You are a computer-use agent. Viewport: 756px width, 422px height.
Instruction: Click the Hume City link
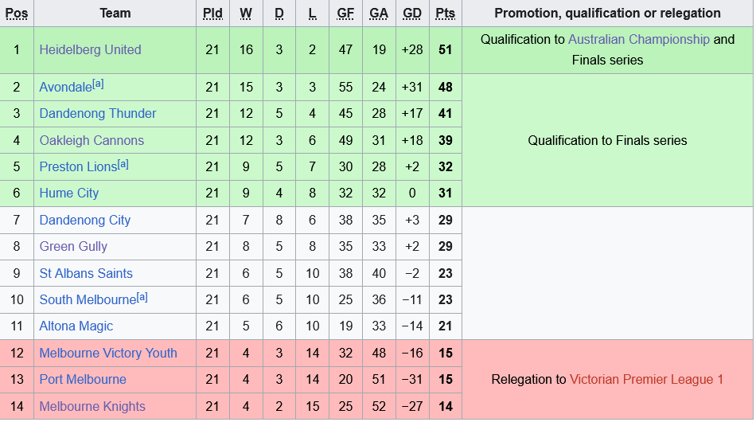69,193
